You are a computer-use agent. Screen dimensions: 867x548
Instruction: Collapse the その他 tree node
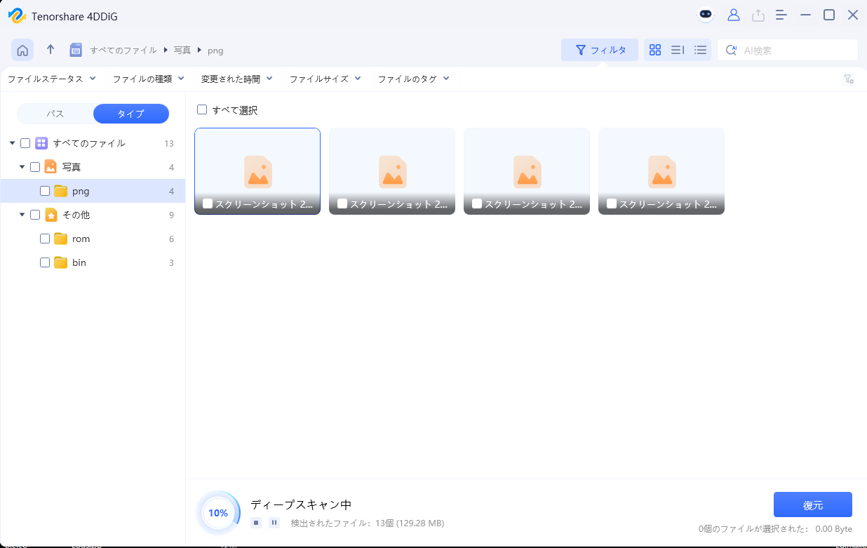pyautogui.click(x=22, y=215)
